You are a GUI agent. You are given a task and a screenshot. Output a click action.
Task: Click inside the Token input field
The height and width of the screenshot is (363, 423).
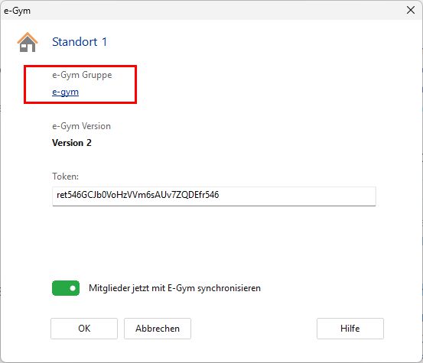click(214, 196)
